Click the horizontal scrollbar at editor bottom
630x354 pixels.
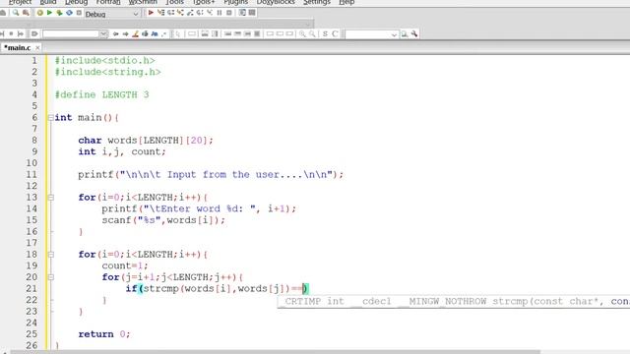276,352
